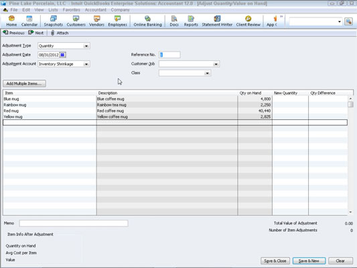Open the Customers center icon

pyautogui.click(x=76, y=21)
